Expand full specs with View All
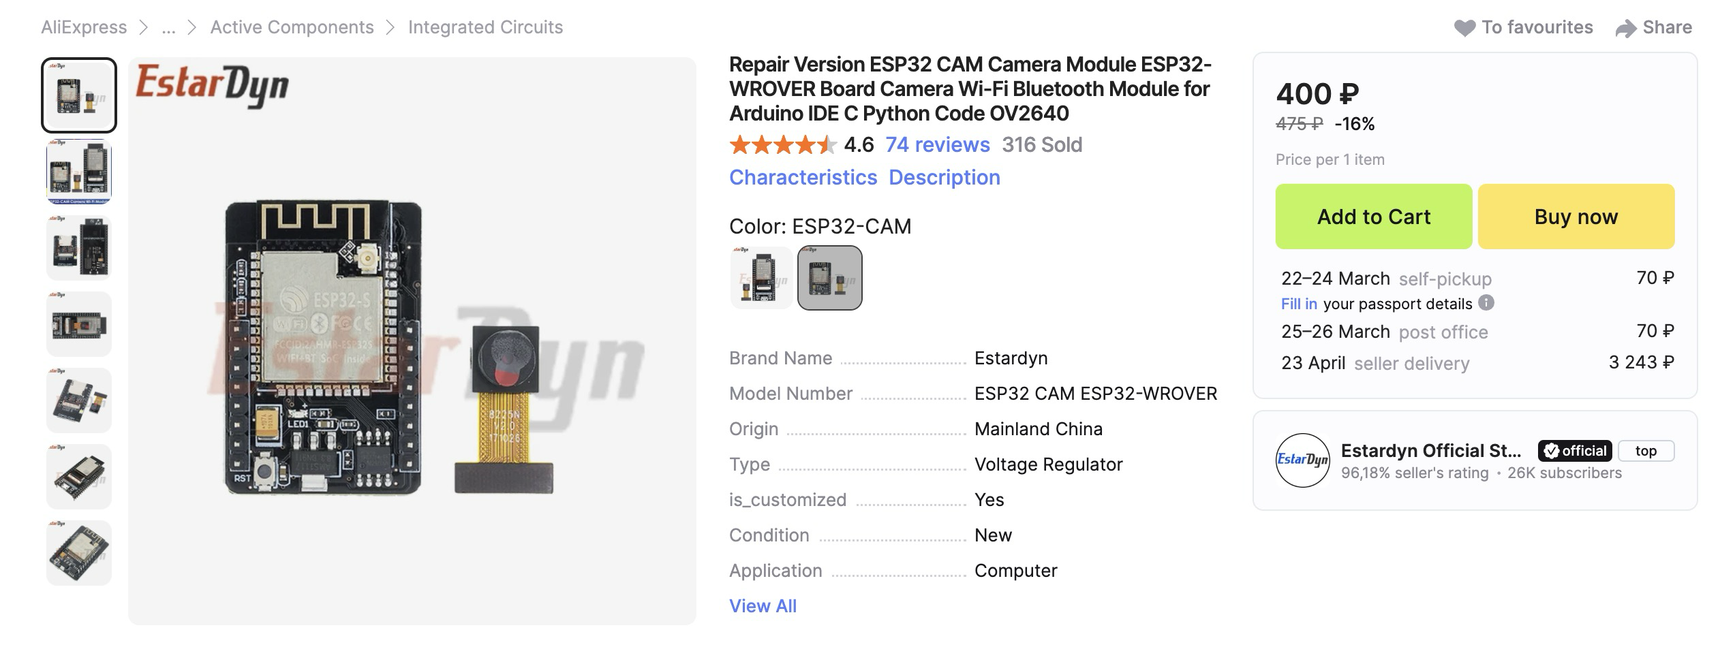1735x662 pixels. pos(763,606)
